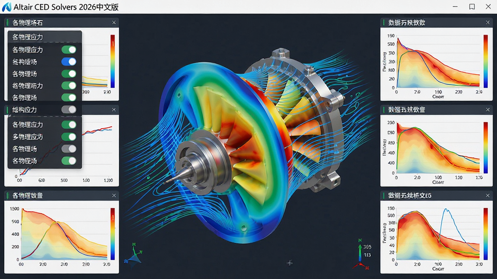Screen dimensions: 497x279
Task: Turn off the 多物理 row switch
Action: 69,137
